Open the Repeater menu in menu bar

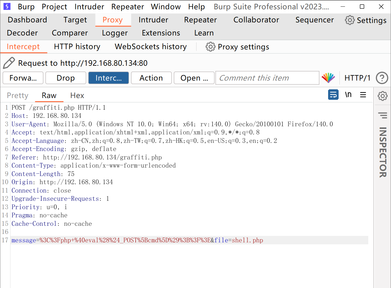tap(128, 7)
